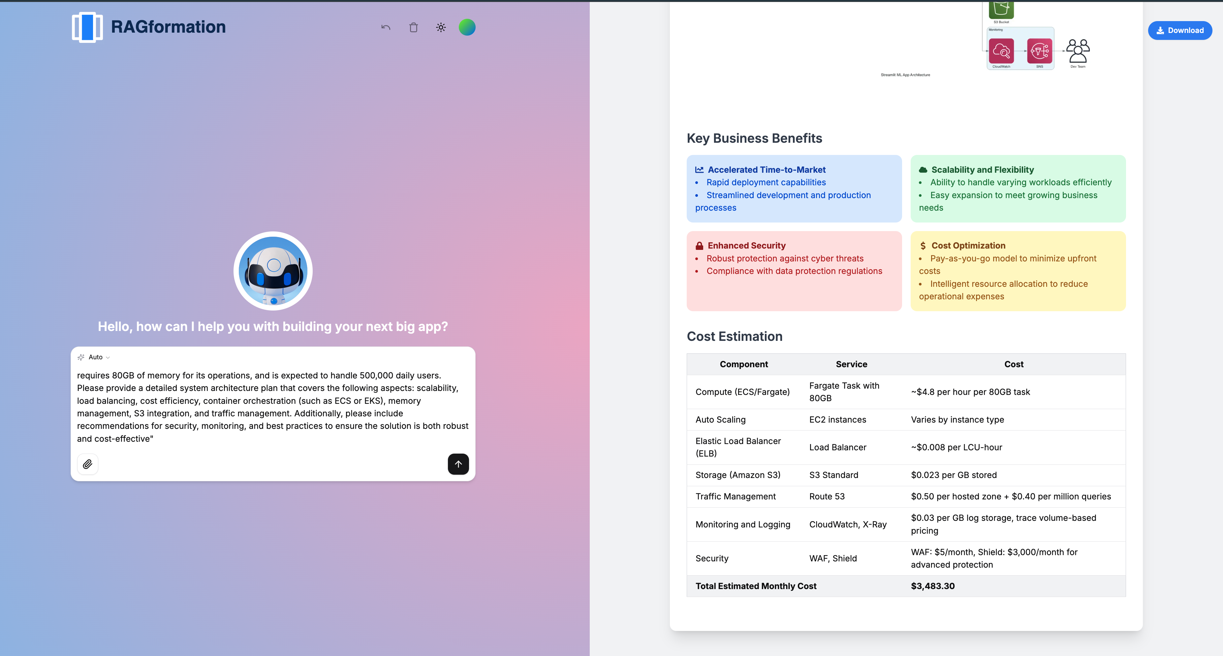Open the green user avatar

(467, 28)
